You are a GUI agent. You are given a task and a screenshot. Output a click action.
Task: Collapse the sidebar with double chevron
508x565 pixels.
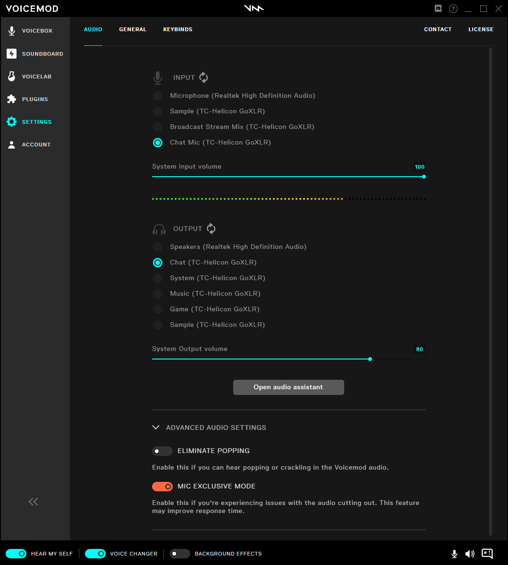[33, 502]
